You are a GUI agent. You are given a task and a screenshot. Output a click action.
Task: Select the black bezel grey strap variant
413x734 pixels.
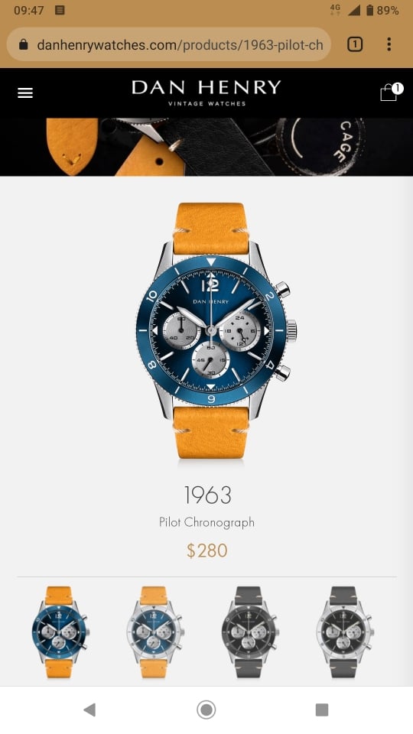[249, 632]
